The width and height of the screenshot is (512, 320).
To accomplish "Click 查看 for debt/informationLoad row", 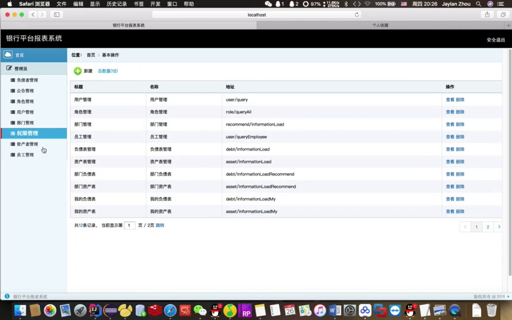I will coord(450,149).
